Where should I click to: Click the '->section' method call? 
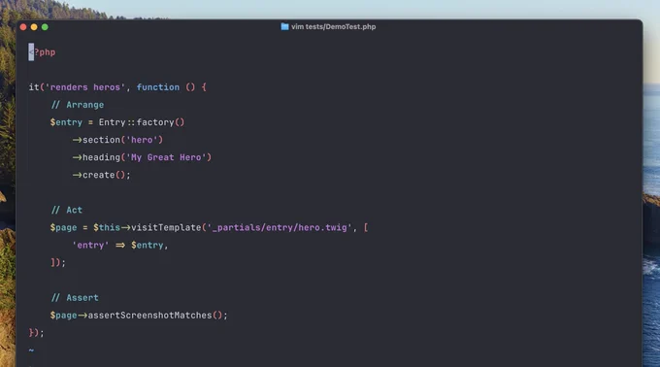(96, 140)
